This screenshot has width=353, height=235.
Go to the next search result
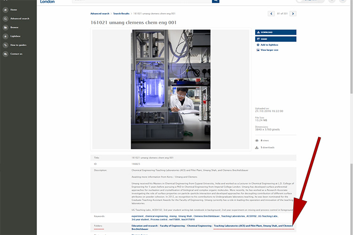click(x=293, y=14)
